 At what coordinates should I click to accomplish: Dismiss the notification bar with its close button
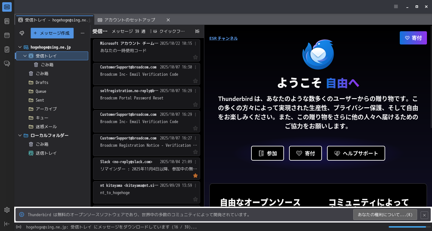pyautogui.click(x=425, y=215)
